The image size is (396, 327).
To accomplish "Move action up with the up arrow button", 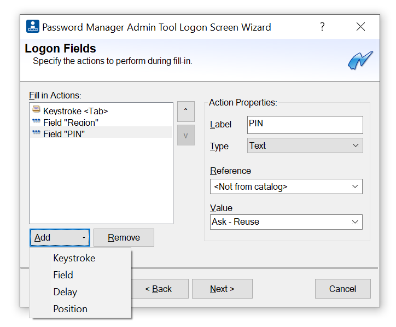I will point(185,112).
